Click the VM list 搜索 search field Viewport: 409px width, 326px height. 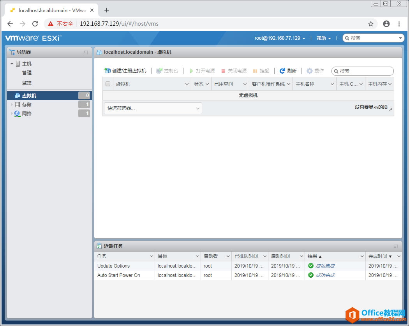click(x=363, y=71)
